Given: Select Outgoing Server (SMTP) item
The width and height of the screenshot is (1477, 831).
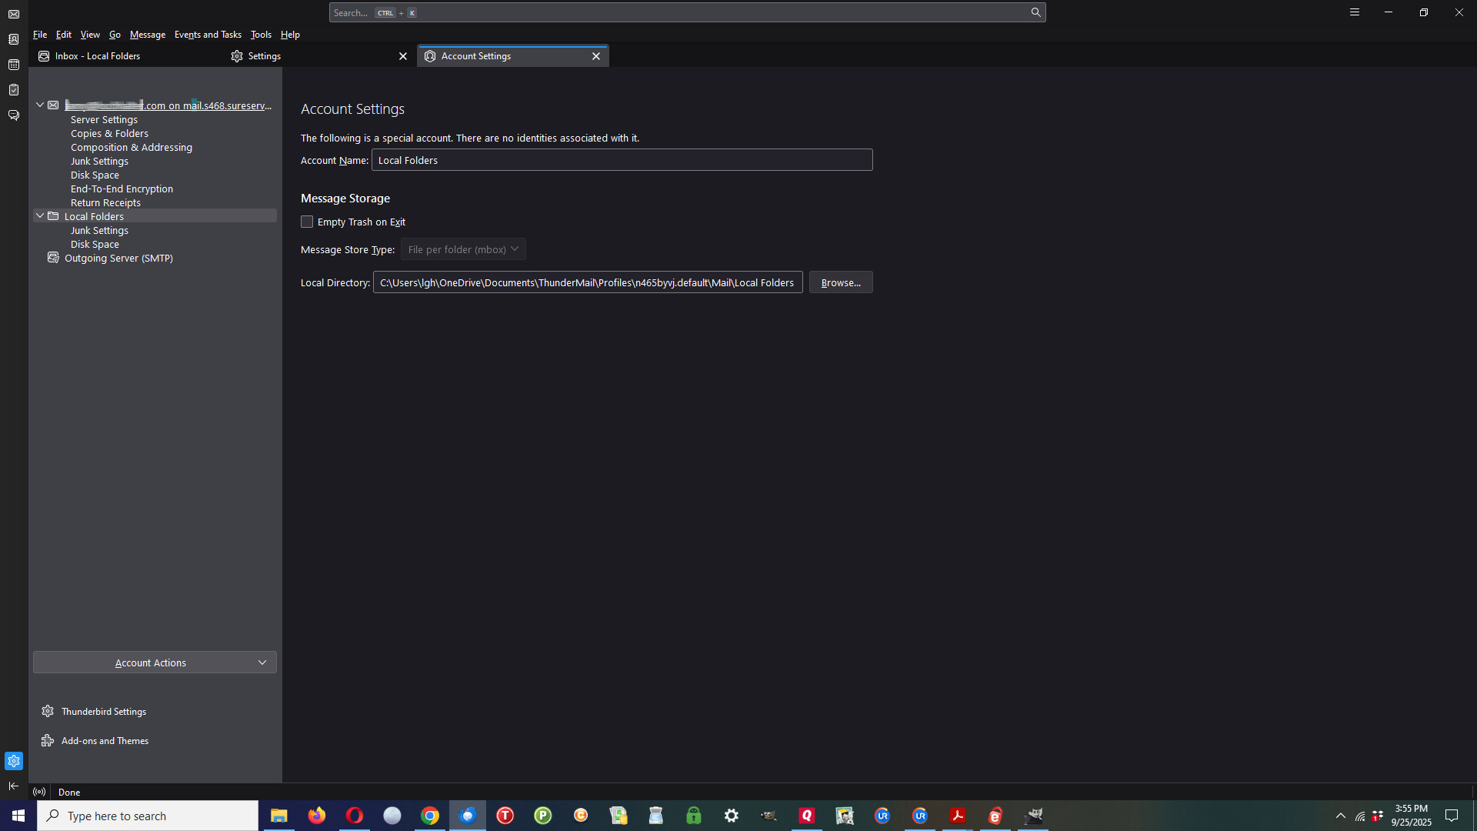Looking at the screenshot, I should (x=118, y=259).
